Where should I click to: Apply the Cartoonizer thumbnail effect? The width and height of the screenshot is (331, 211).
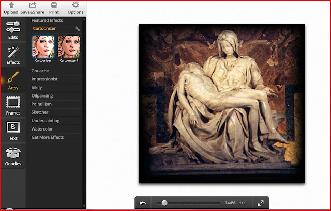tap(43, 46)
